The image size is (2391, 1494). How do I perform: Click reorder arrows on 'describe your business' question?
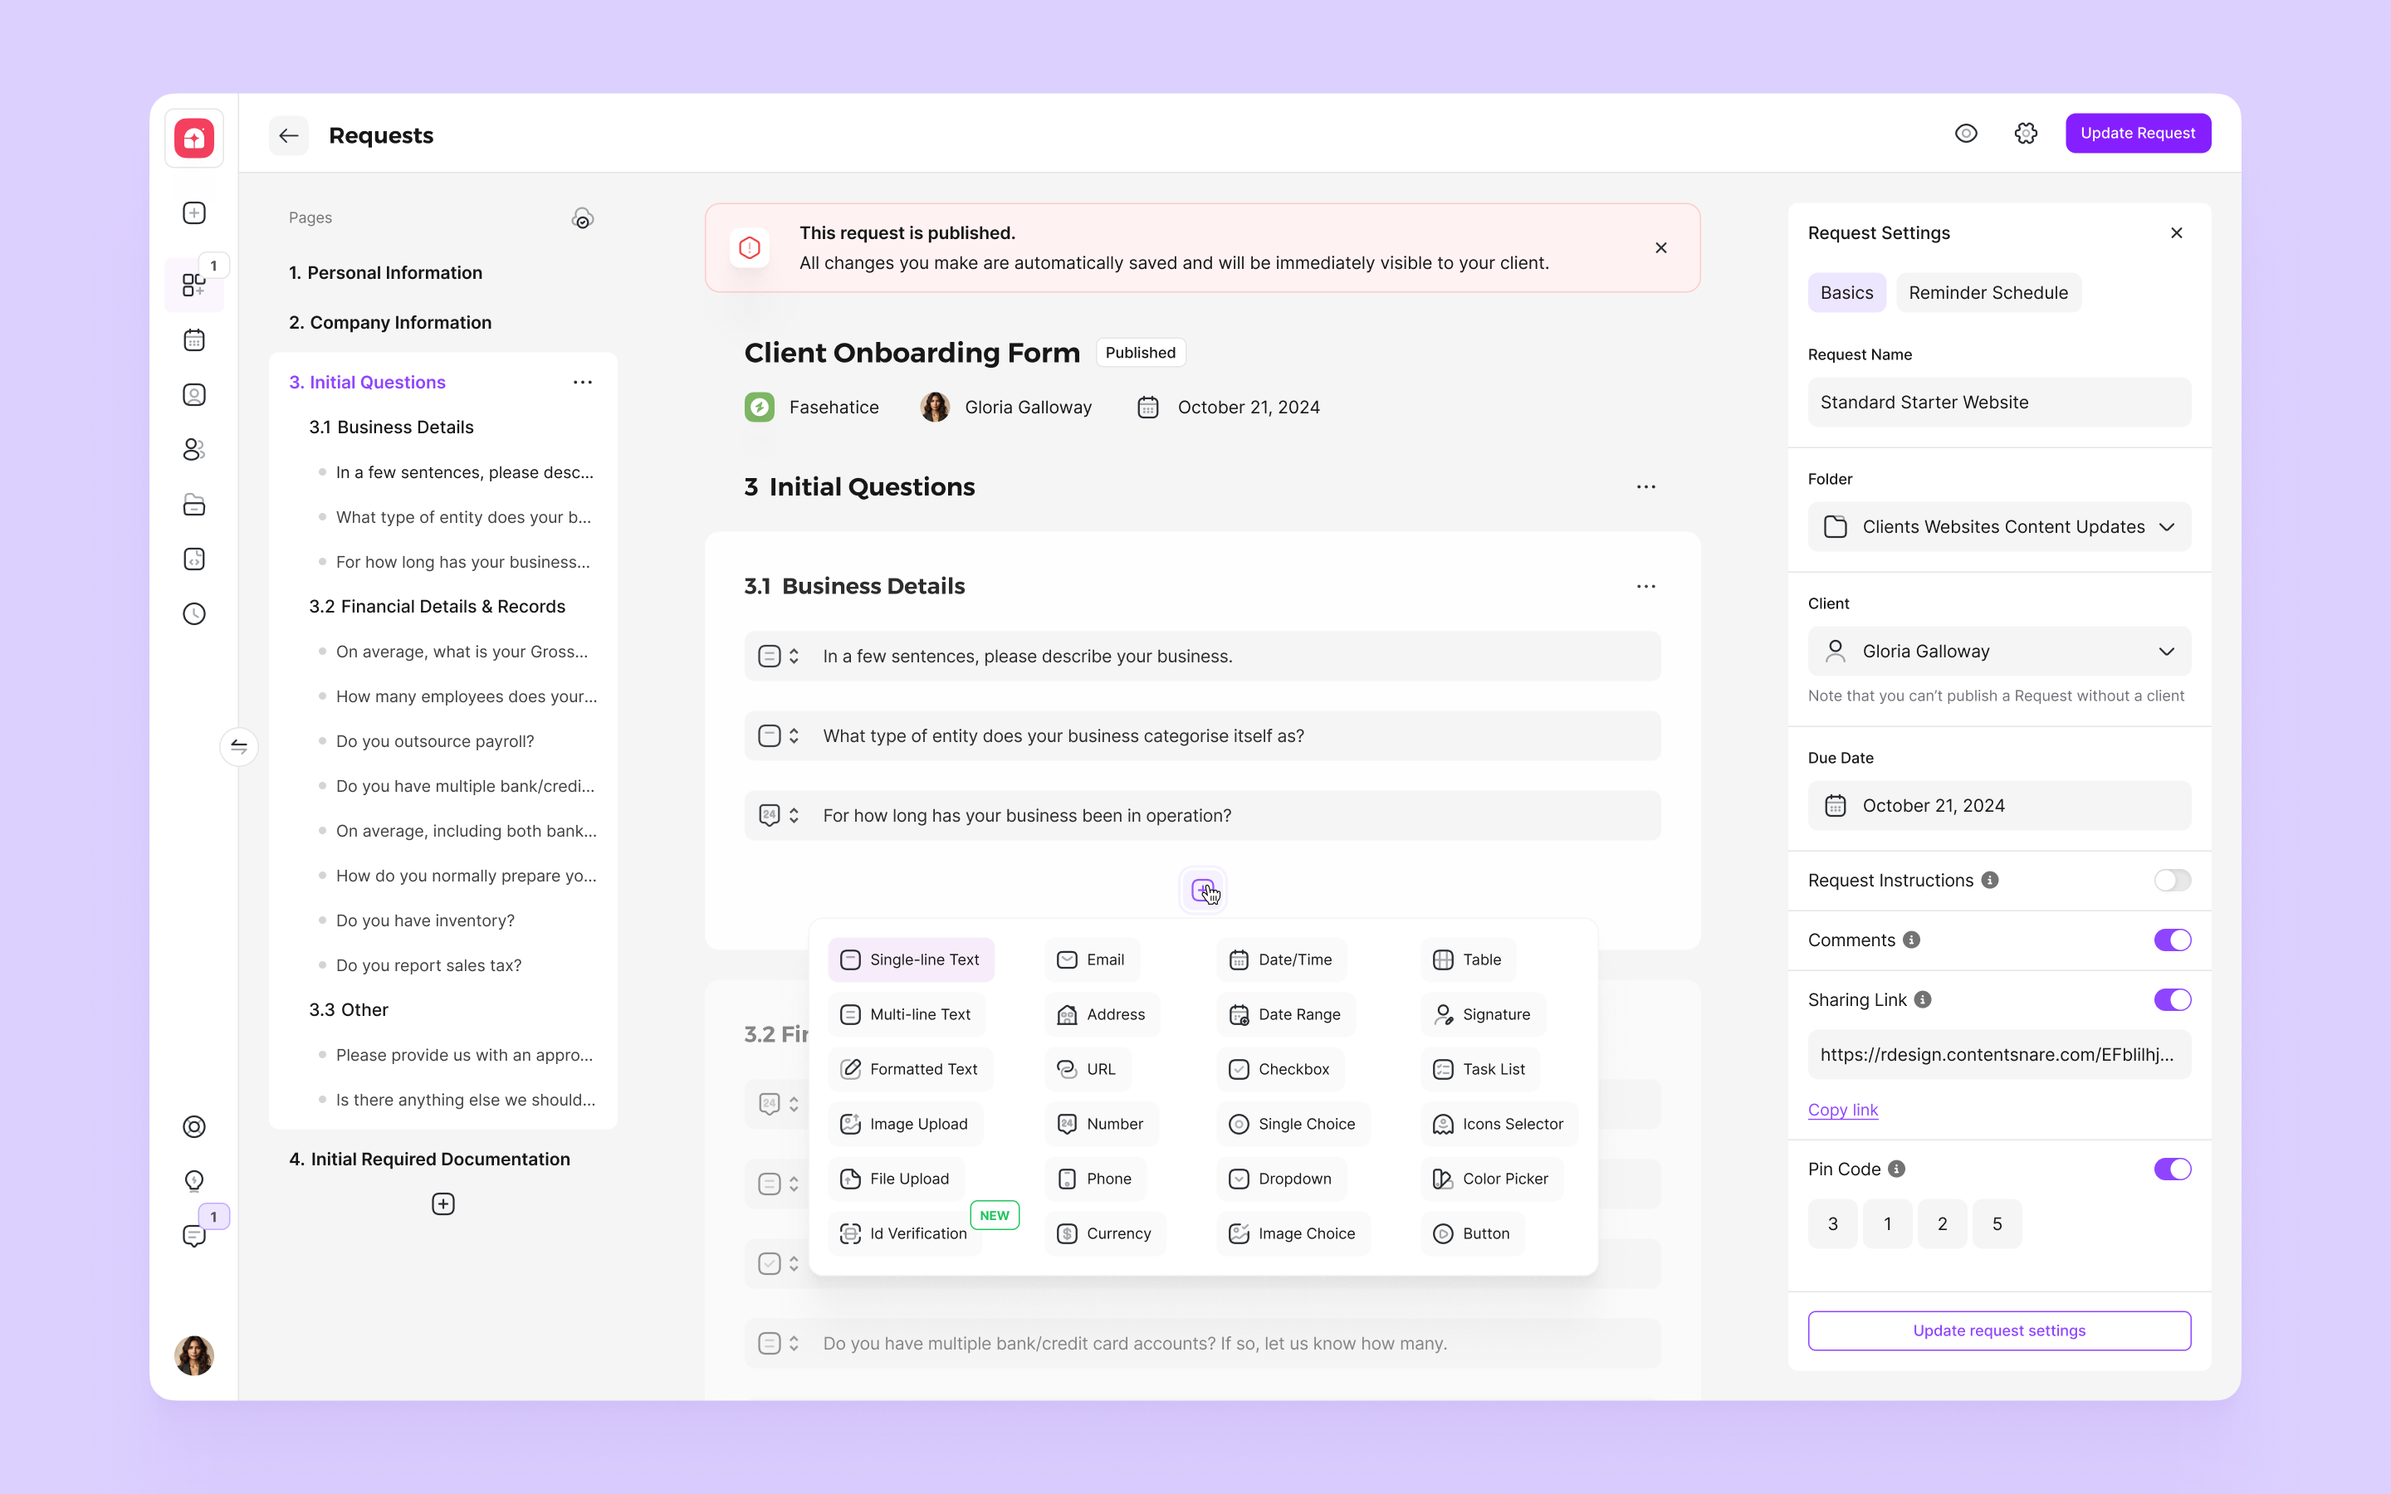pos(794,656)
